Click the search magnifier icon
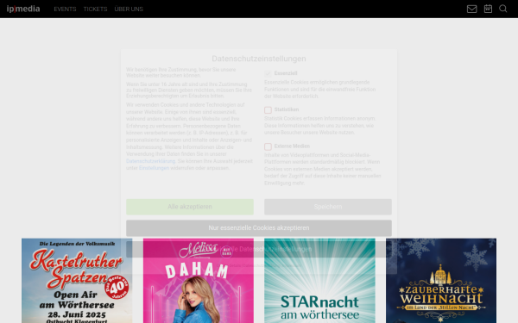Image resolution: width=518 pixels, height=323 pixels. tap(502, 9)
